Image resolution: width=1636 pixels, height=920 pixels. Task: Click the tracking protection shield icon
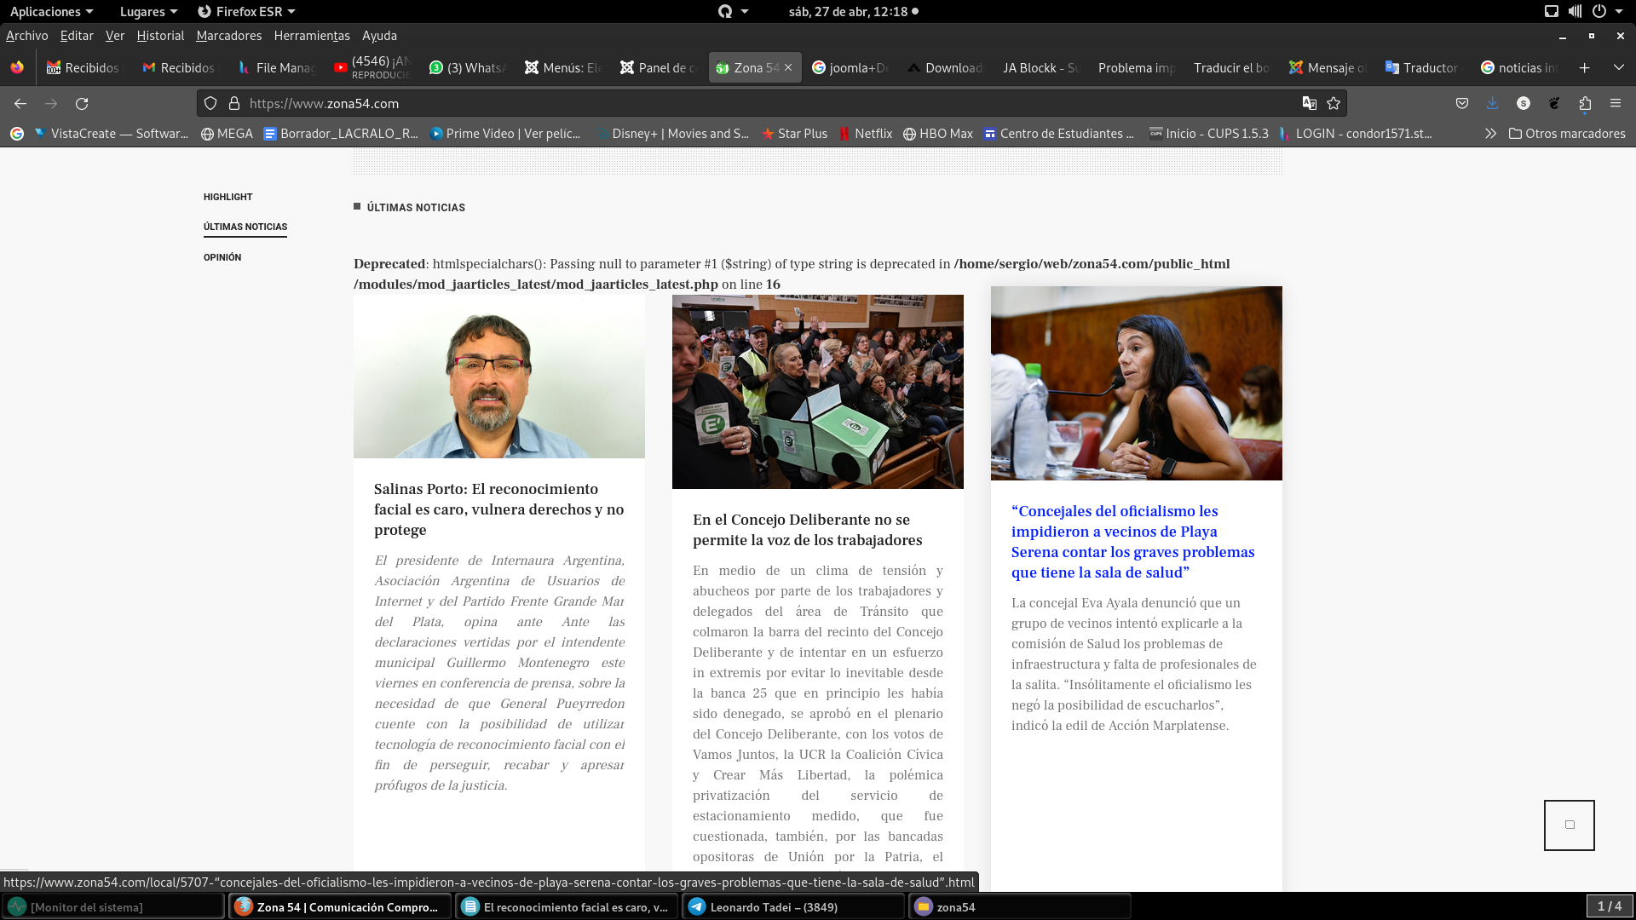coord(210,103)
